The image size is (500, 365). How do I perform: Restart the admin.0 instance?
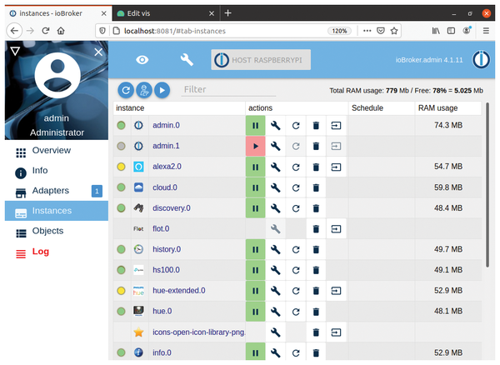pyautogui.click(x=296, y=126)
